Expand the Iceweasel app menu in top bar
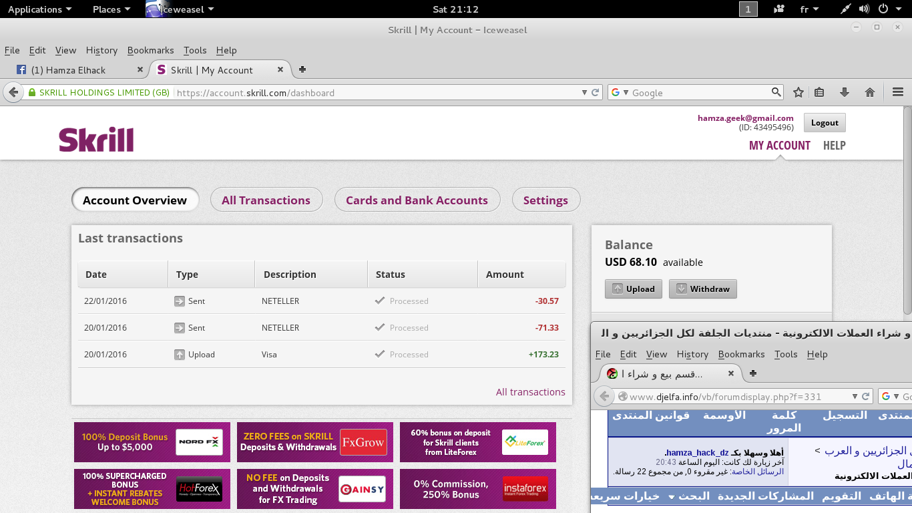 point(182,9)
